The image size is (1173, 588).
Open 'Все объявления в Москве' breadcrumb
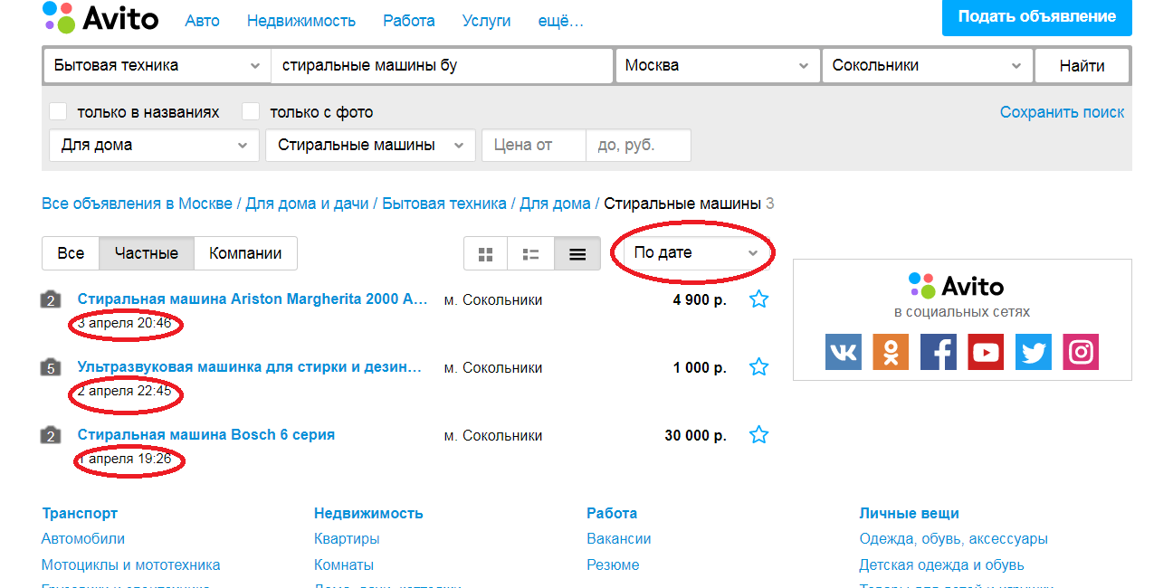137,204
